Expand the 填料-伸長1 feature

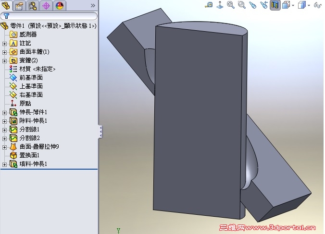pos(4,164)
